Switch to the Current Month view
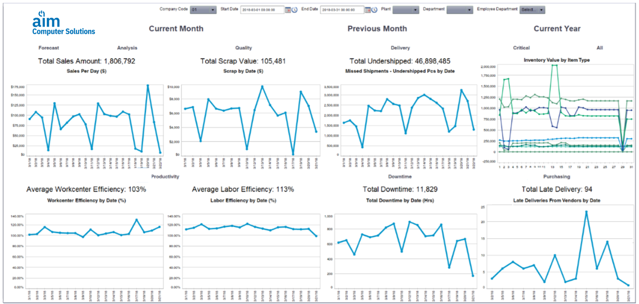Screen dimensions: 639x304 pos(176,29)
